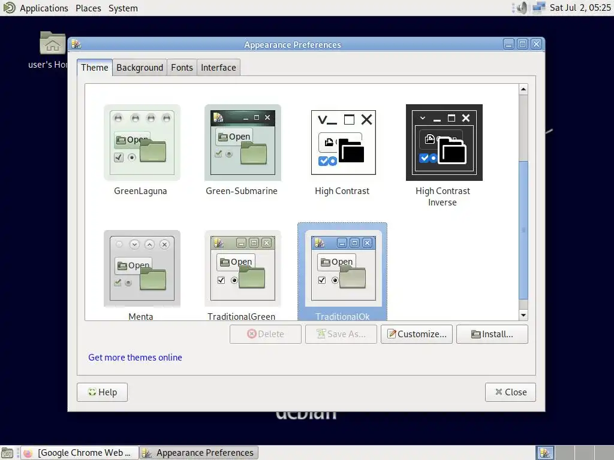The width and height of the screenshot is (614, 460).
Task: Switch to the Google Chrome taskbar window
Action: (80, 453)
